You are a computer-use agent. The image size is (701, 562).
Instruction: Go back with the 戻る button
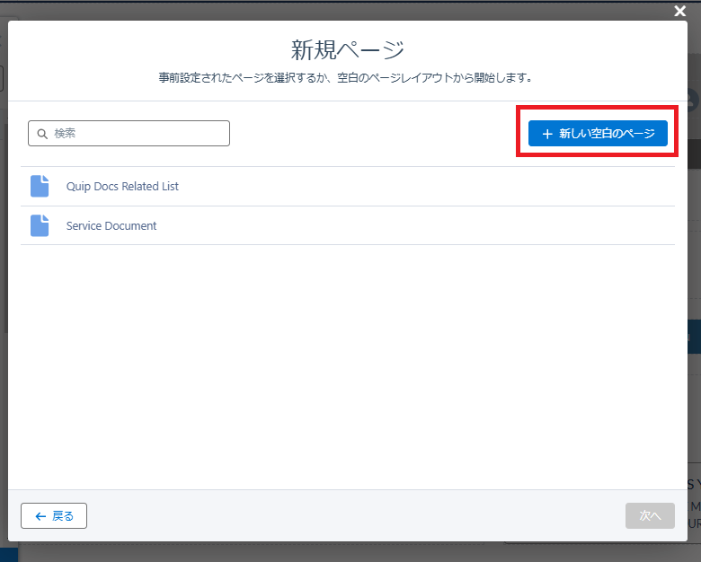point(54,516)
